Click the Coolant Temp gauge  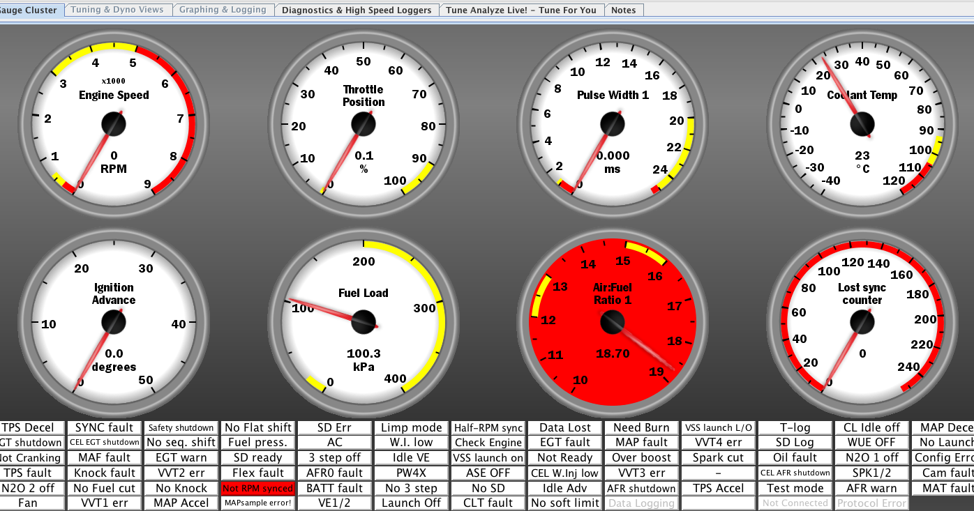pos(862,125)
